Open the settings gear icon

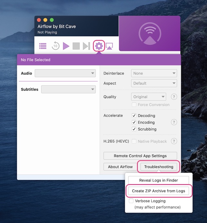pyautogui.click(x=99, y=46)
